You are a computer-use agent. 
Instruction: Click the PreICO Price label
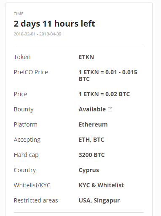31,72
